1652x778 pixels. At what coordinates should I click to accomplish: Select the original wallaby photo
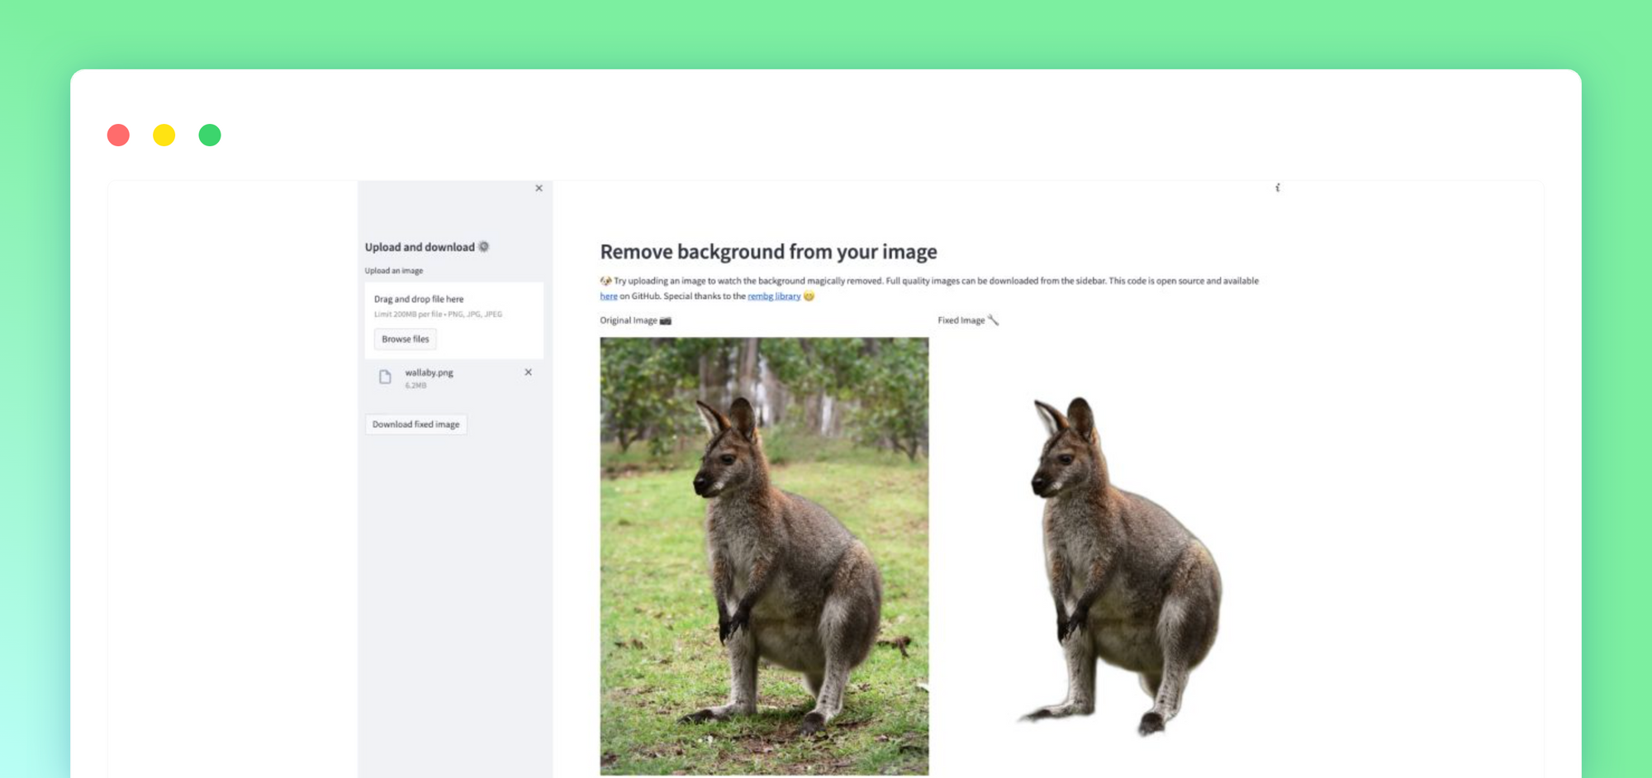[x=764, y=556]
